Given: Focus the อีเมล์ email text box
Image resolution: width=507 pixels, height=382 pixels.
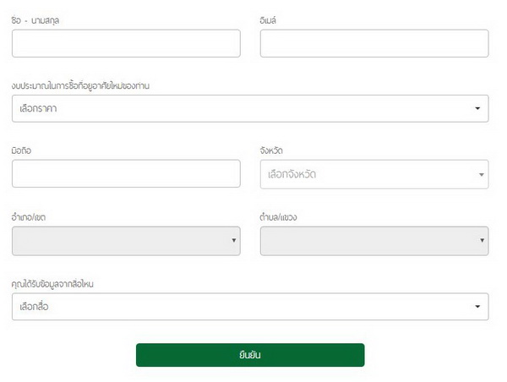Looking at the screenshot, I should (373, 43).
